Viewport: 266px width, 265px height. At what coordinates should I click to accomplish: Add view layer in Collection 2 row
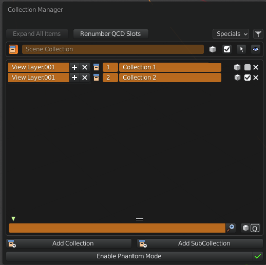tap(74, 78)
